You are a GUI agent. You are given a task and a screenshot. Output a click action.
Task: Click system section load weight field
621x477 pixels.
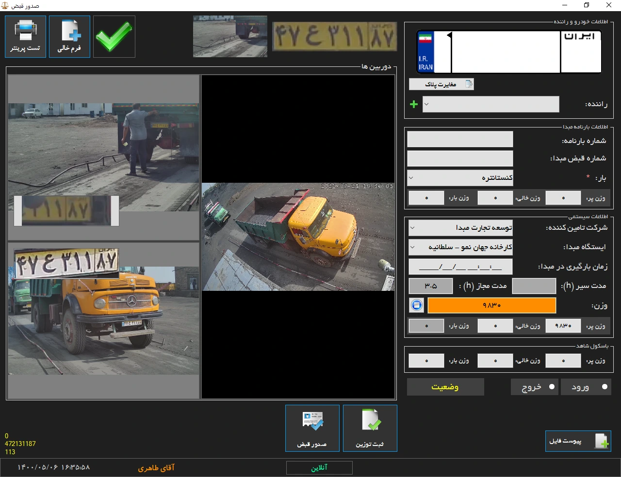coord(426,326)
